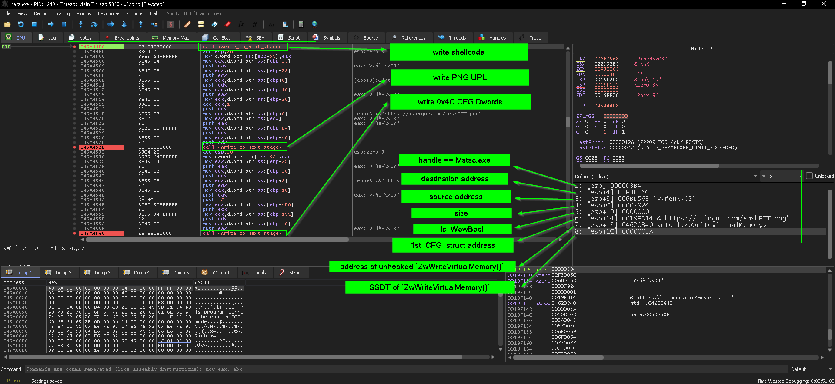The height and width of the screenshot is (384, 835).
Task: Click the run to user code icon
Action: pyautogui.click(x=154, y=24)
